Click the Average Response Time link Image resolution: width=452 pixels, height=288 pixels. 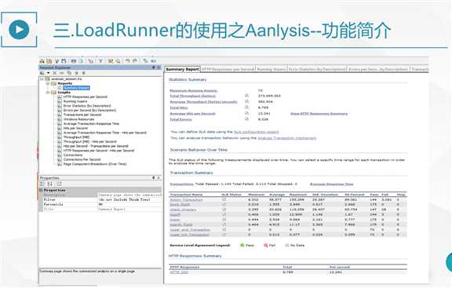pyautogui.click(x=331, y=184)
